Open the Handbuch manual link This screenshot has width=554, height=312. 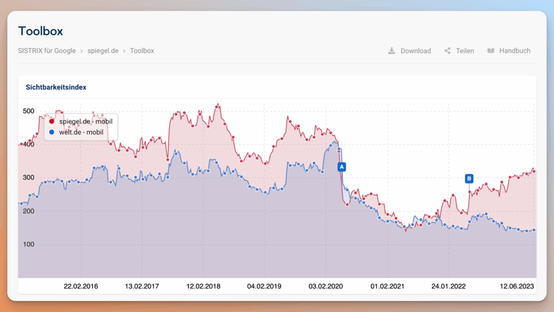[x=509, y=51]
